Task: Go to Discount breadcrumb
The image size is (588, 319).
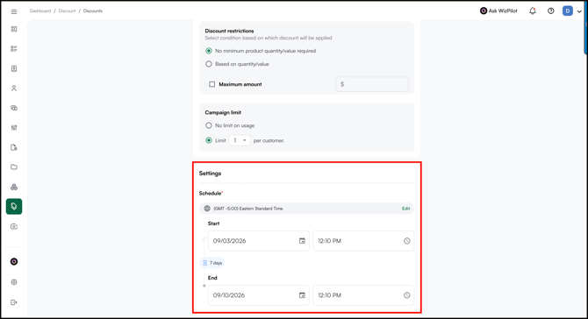Action: click(67, 11)
